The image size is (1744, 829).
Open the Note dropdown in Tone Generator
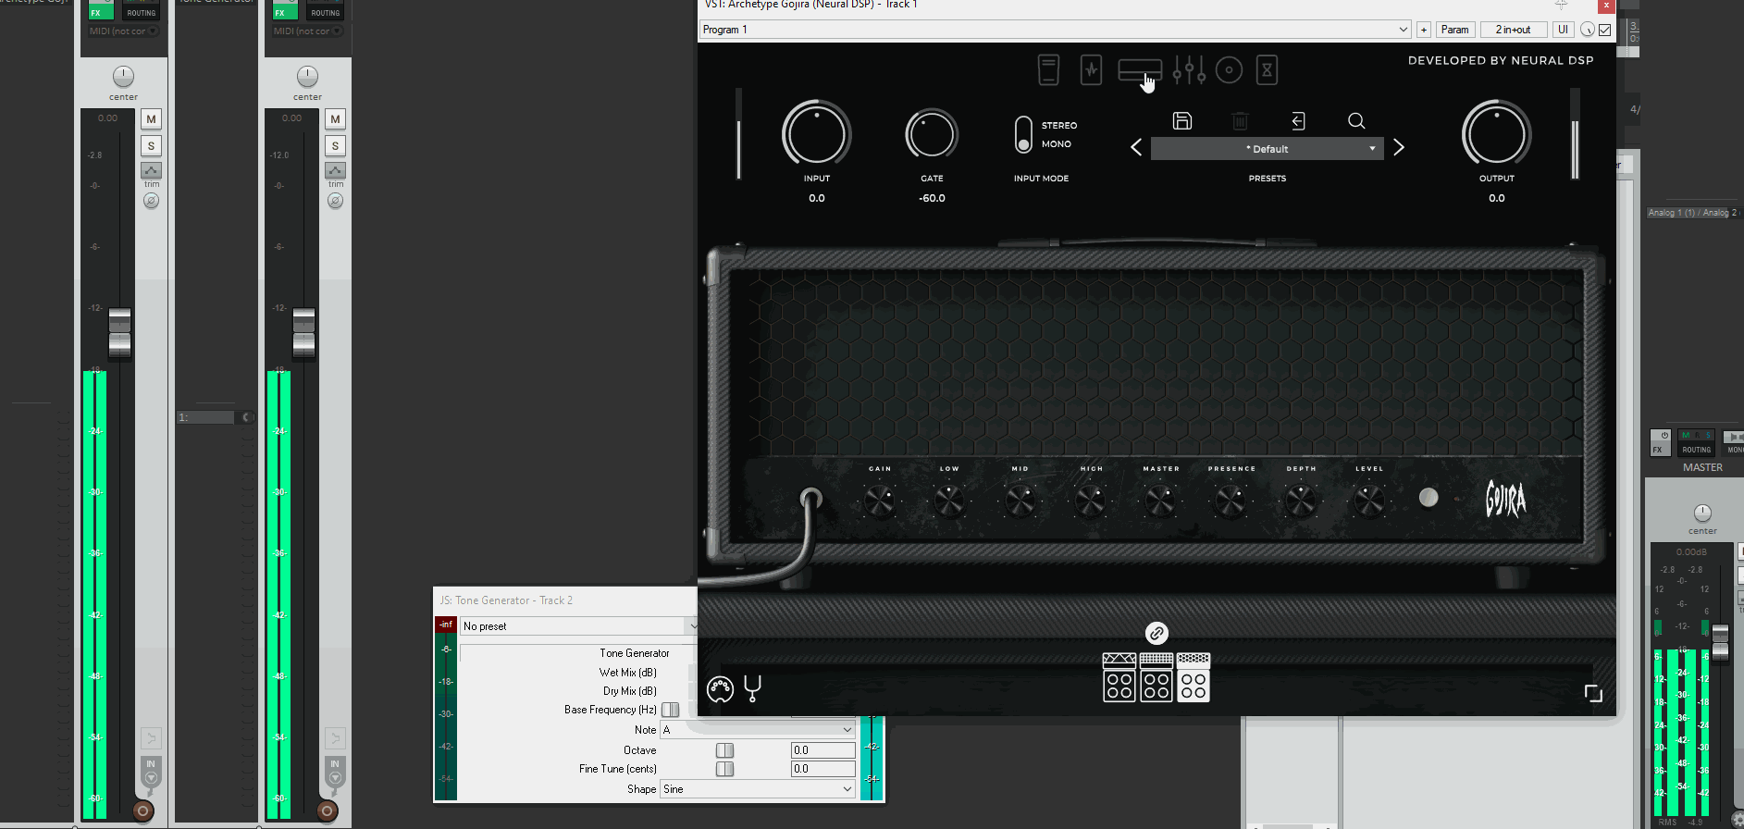click(758, 730)
